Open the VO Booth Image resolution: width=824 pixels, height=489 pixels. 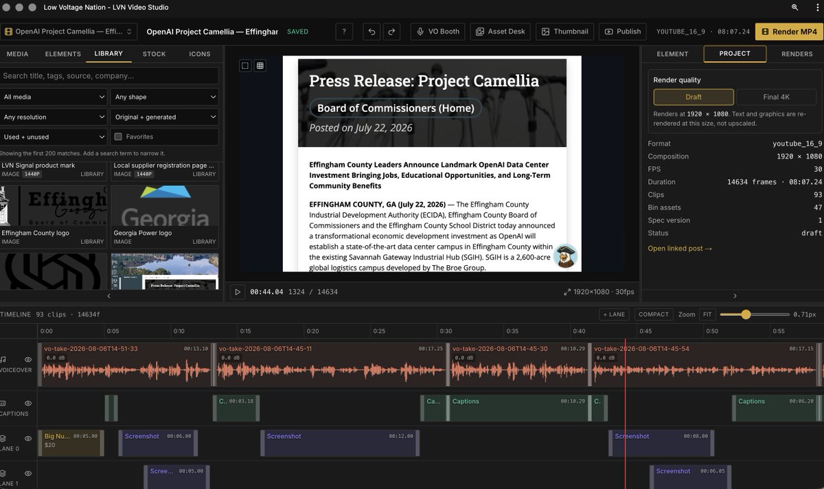point(438,32)
